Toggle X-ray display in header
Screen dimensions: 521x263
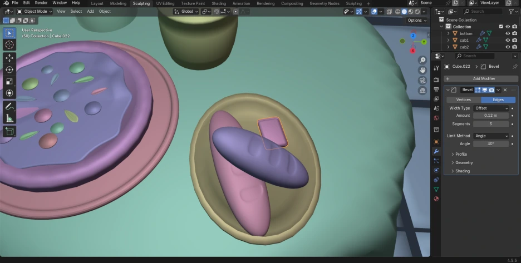[389, 12]
